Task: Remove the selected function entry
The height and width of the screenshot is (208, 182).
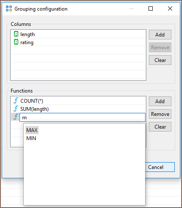Action: pyautogui.click(x=160, y=114)
